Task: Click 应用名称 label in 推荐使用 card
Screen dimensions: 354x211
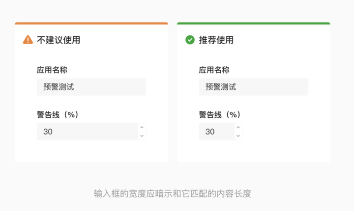Action: click(214, 70)
